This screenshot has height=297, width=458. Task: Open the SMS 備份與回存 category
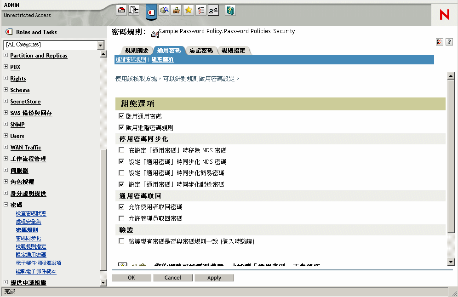(31, 113)
